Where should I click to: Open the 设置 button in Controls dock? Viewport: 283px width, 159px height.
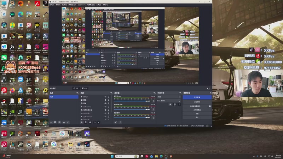pos(197,114)
